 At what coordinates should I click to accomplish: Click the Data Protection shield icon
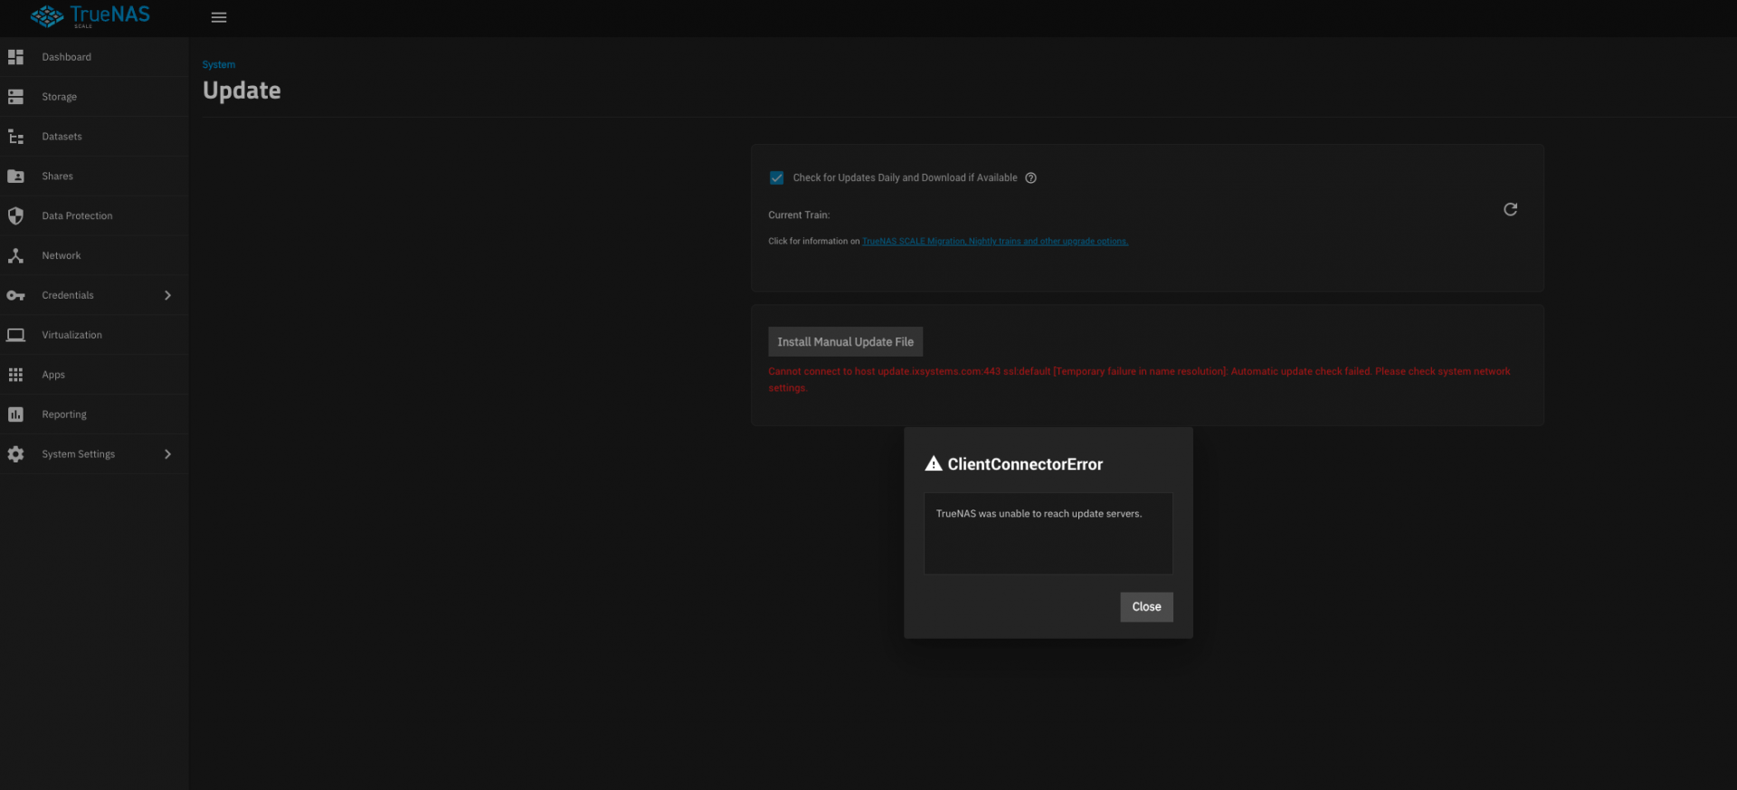tap(15, 216)
